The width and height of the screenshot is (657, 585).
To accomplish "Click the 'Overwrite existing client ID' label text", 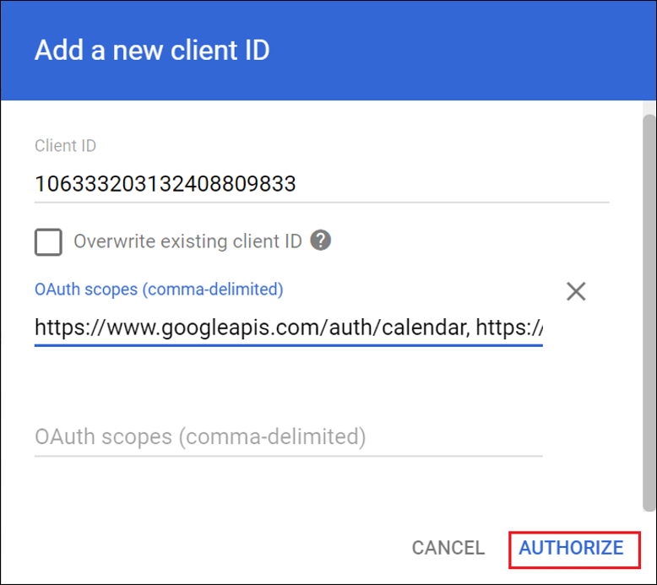I will coord(187,241).
